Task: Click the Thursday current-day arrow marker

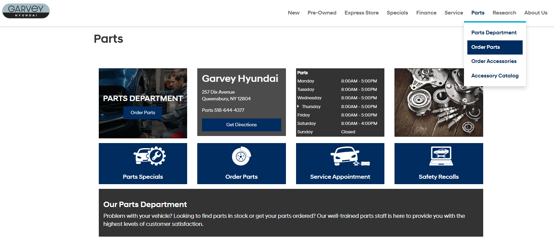Action: coord(298,106)
